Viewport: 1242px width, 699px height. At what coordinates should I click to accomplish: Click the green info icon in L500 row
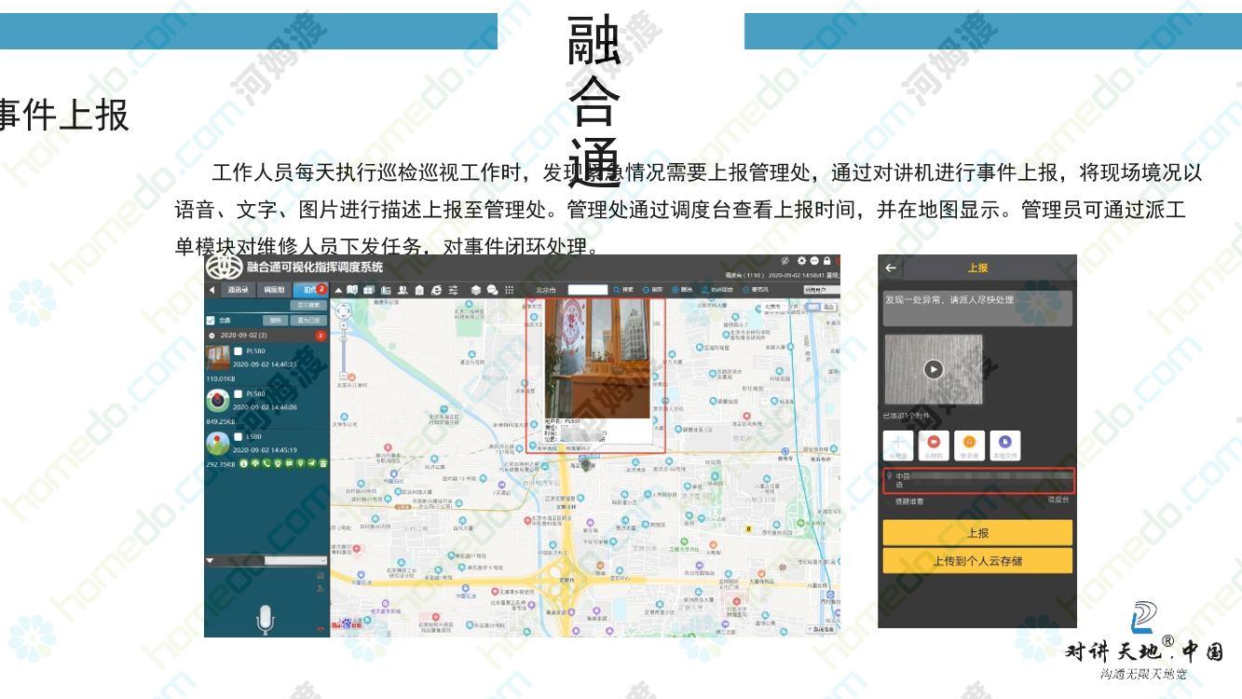pyautogui.click(x=244, y=463)
